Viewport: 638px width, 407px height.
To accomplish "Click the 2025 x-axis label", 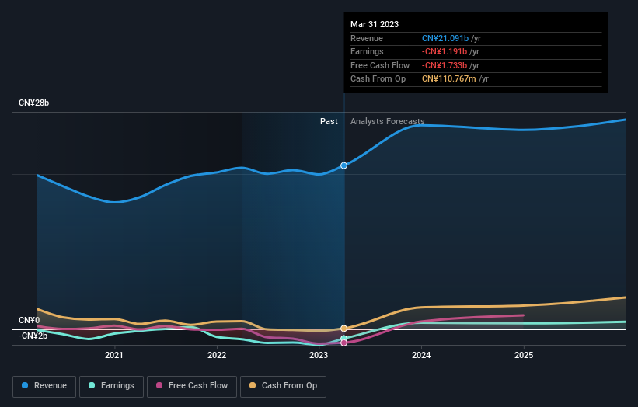I will pyautogui.click(x=524, y=356).
